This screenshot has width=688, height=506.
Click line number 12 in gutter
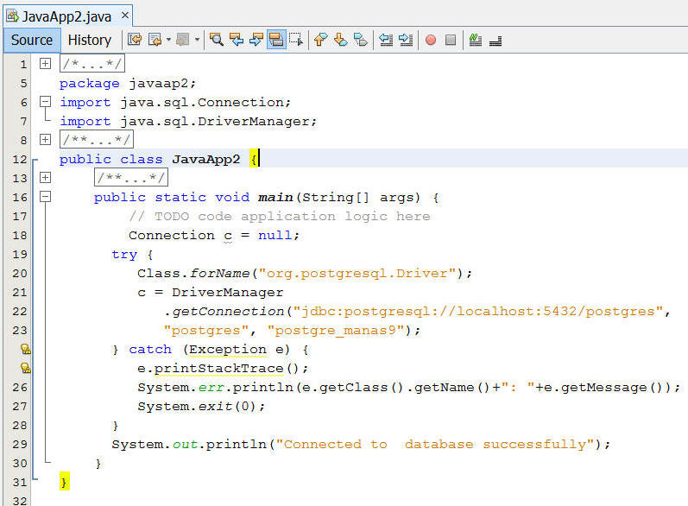point(20,159)
